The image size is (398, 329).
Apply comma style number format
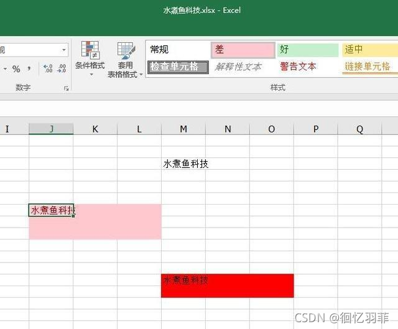29,68
